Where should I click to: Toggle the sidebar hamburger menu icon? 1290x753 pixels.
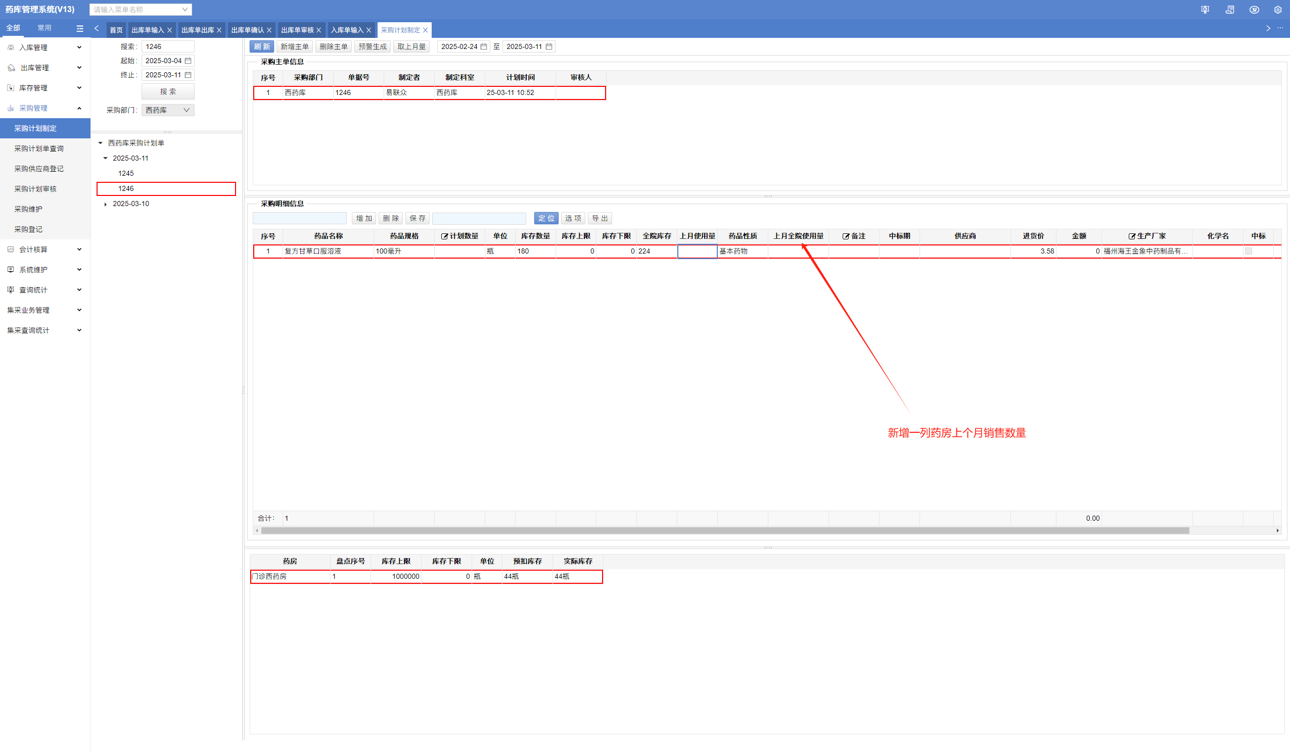[x=80, y=29]
